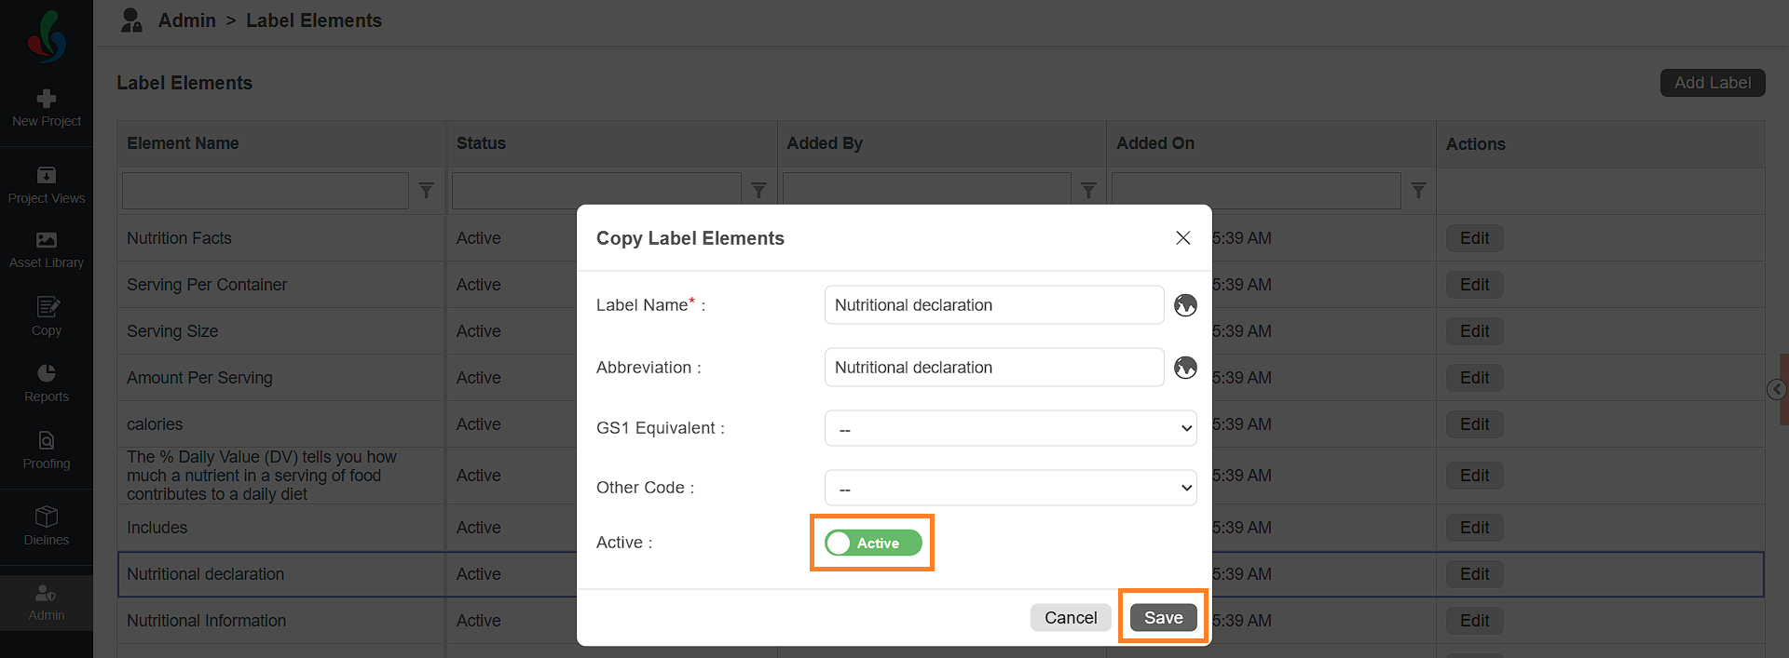Click the Added By filter icon
The image size is (1789, 658).
click(1088, 191)
